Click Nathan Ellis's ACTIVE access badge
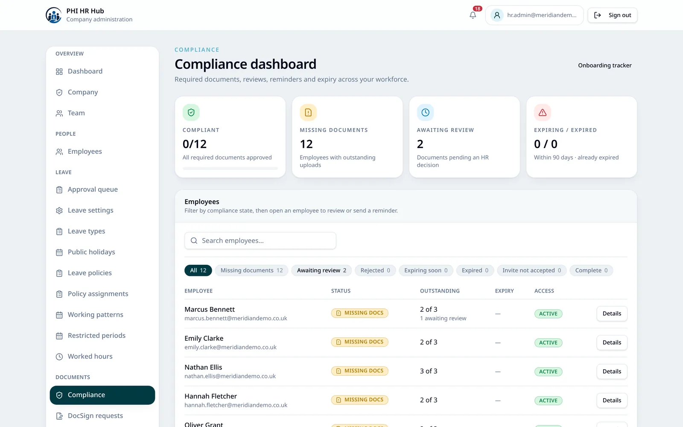Image resolution: width=683 pixels, height=427 pixels. click(x=548, y=372)
